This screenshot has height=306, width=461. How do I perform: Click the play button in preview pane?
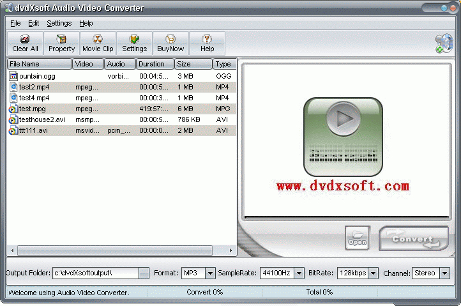pyautogui.click(x=343, y=119)
